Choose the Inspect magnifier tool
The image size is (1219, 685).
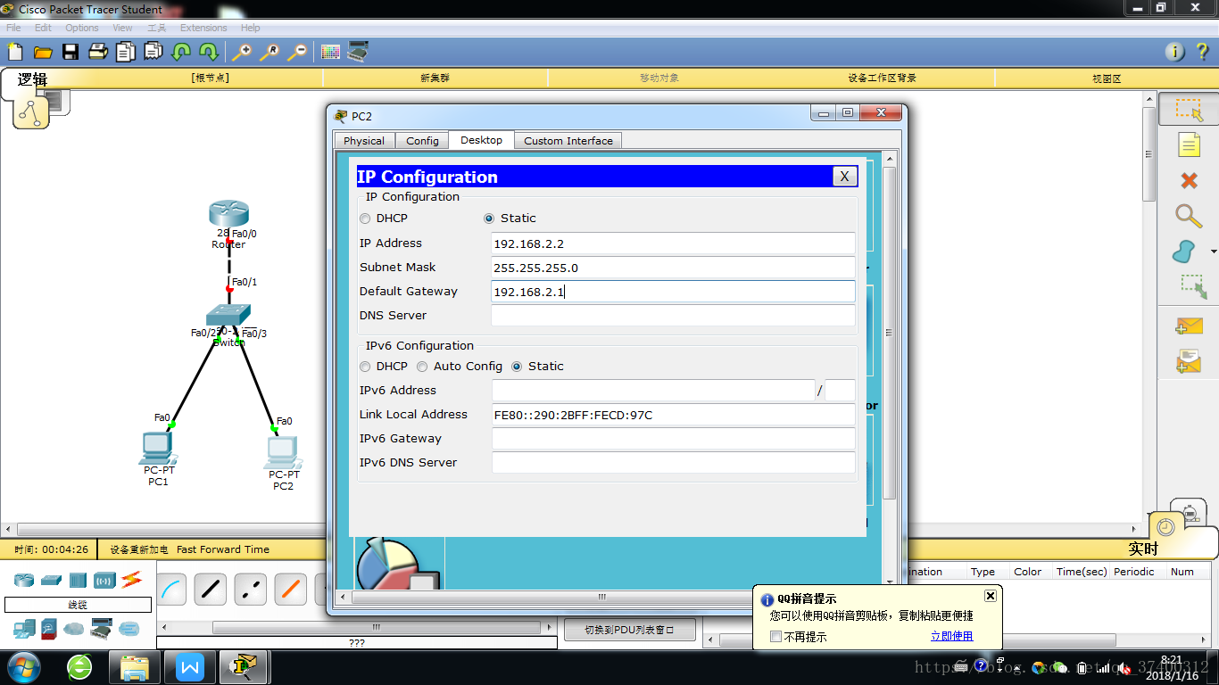(1189, 216)
